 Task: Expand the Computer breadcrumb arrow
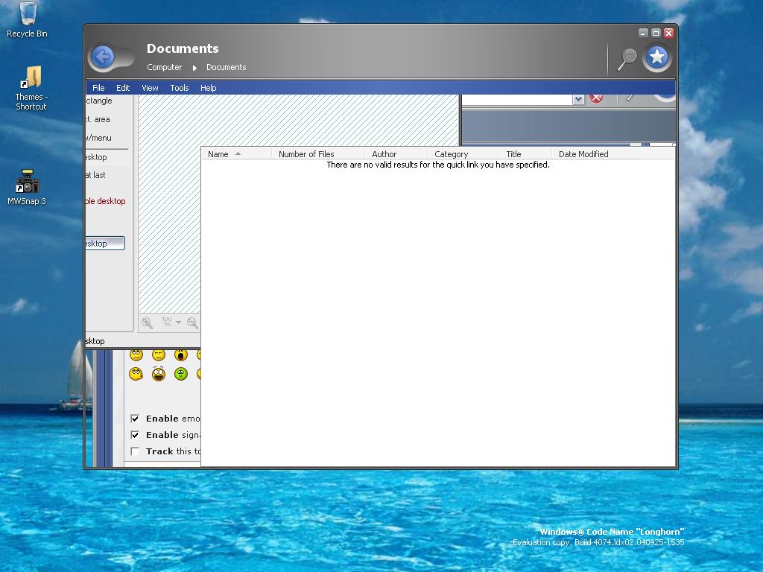194,68
